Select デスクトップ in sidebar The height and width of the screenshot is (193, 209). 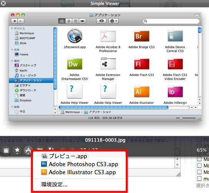(x=31, y=65)
